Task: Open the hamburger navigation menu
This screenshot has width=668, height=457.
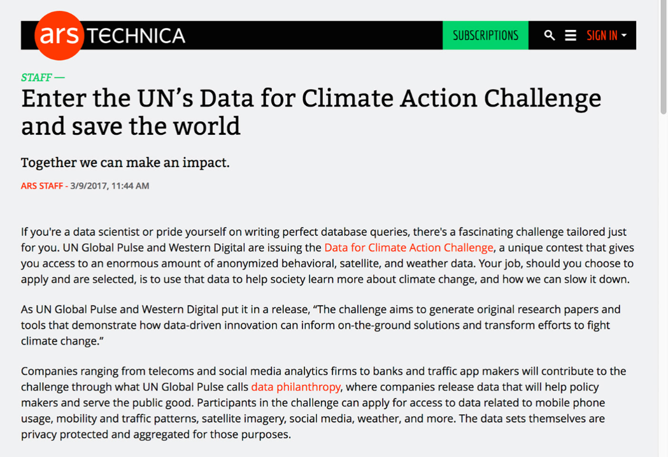Action: pos(571,36)
